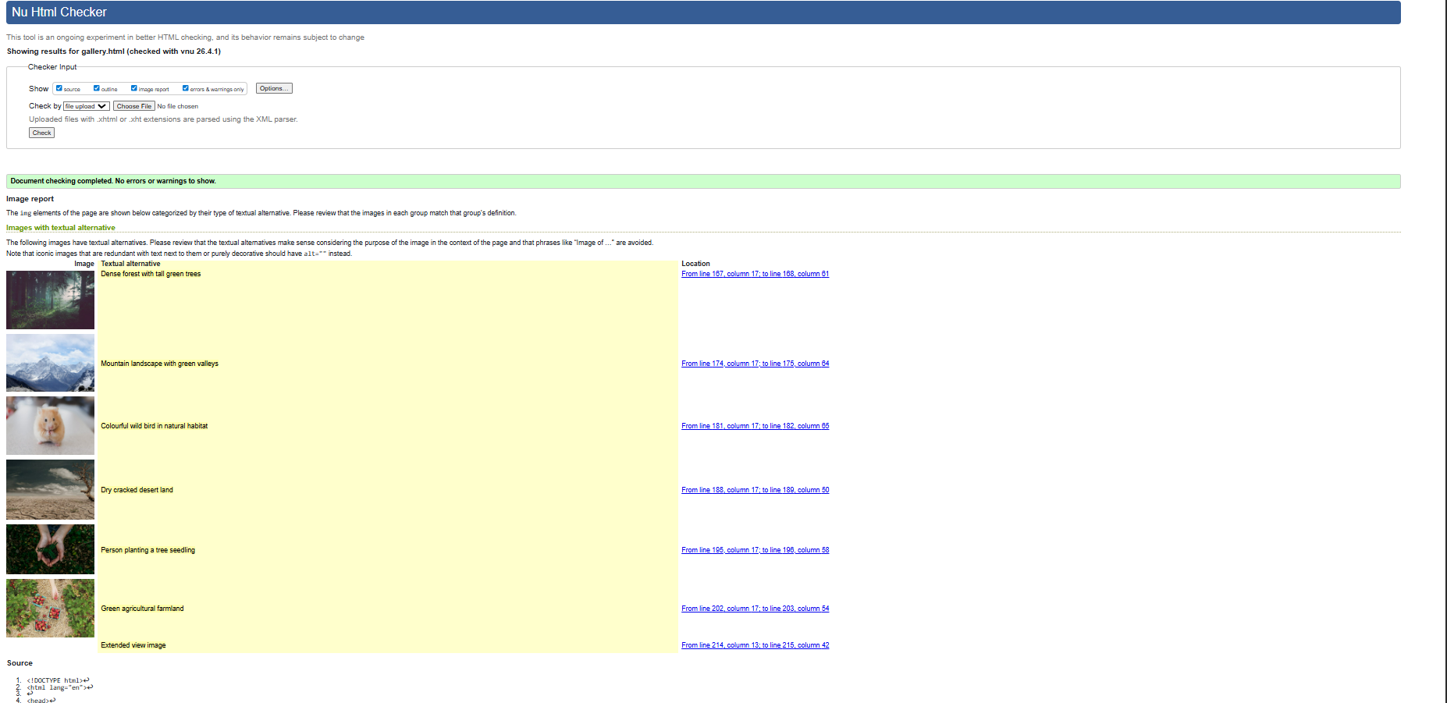The width and height of the screenshot is (1447, 703).
Task: Toggle the outline checkbox
Action: point(96,88)
